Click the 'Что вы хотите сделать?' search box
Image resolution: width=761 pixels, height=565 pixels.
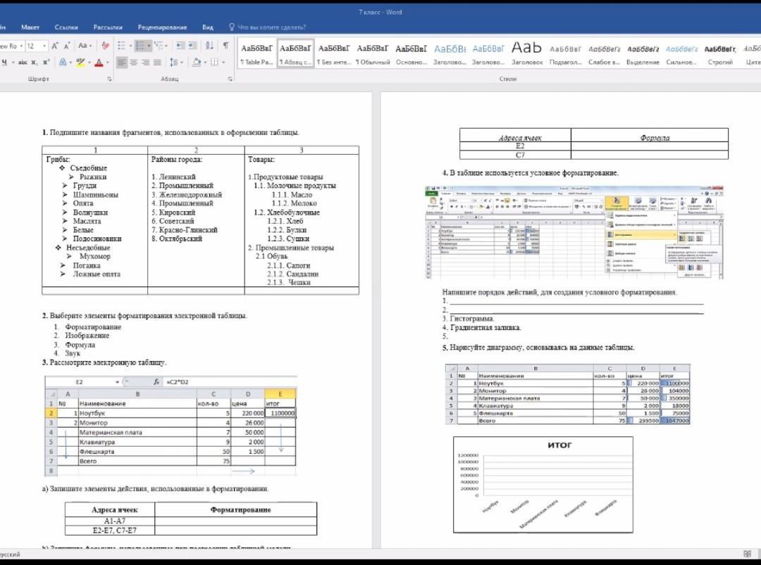[271, 27]
